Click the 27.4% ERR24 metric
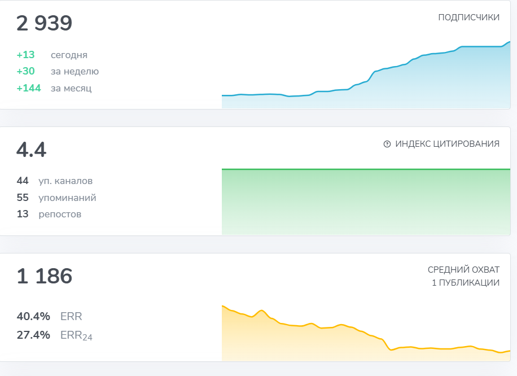This screenshot has width=517, height=376. point(54,335)
